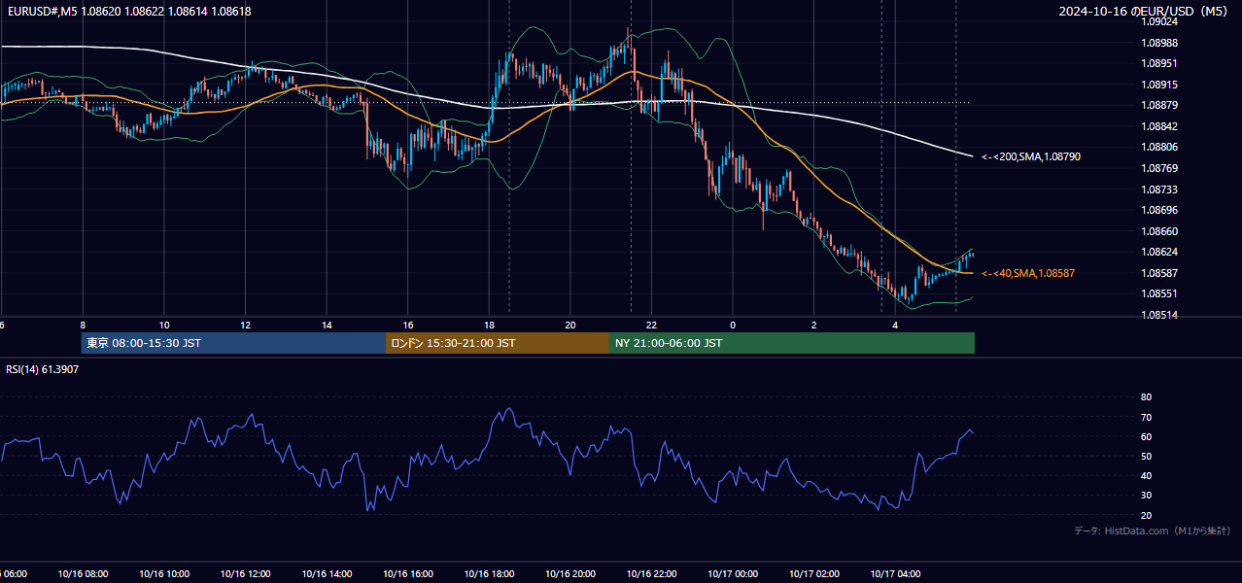
Task: Click price axis label 1.08733
Action: [x=1159, y=189]
